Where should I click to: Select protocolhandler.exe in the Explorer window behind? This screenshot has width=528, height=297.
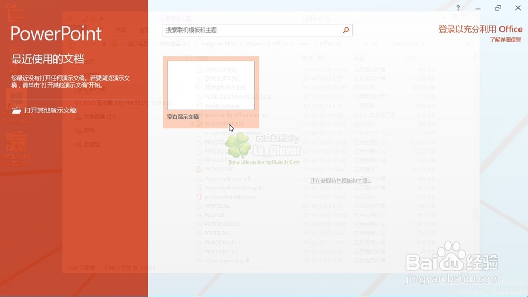click(230, 197)
